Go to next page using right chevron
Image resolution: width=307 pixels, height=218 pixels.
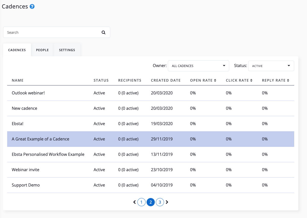[167, 202]
